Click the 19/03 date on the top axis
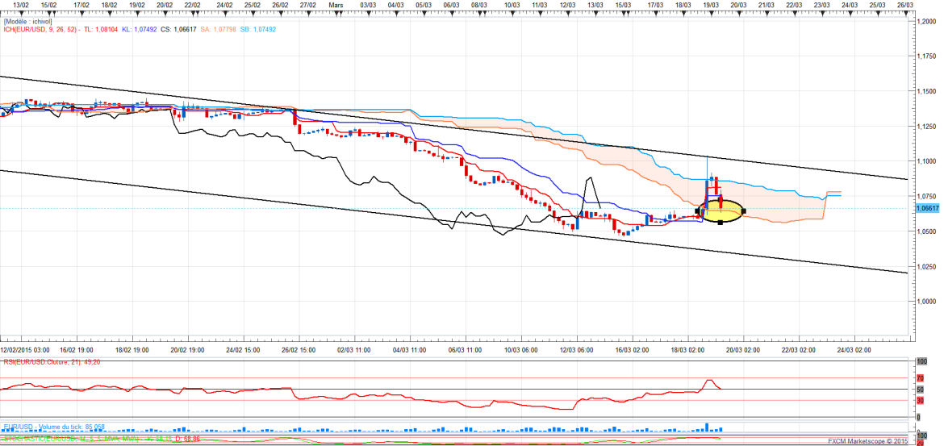944x446 pixels. point(711,4)
